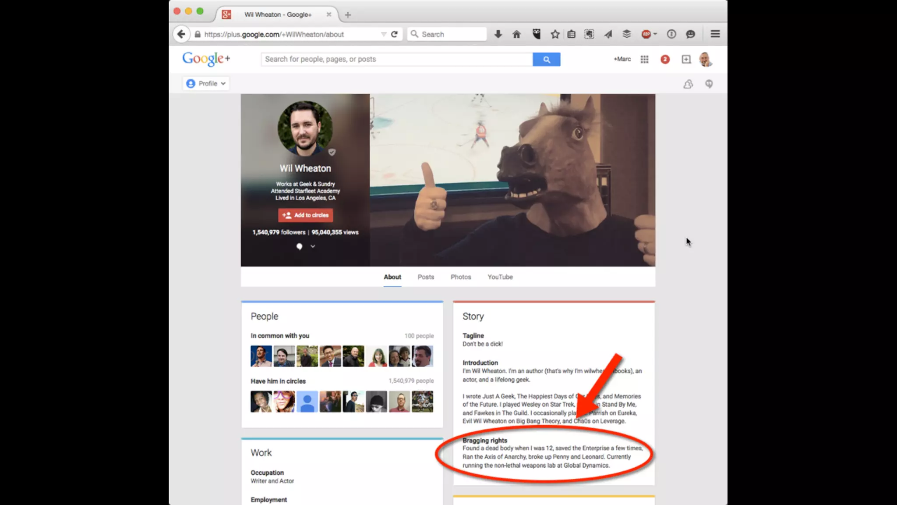Click the Google+ tab favicon
897x505 pixels.
tap(226, 14)
